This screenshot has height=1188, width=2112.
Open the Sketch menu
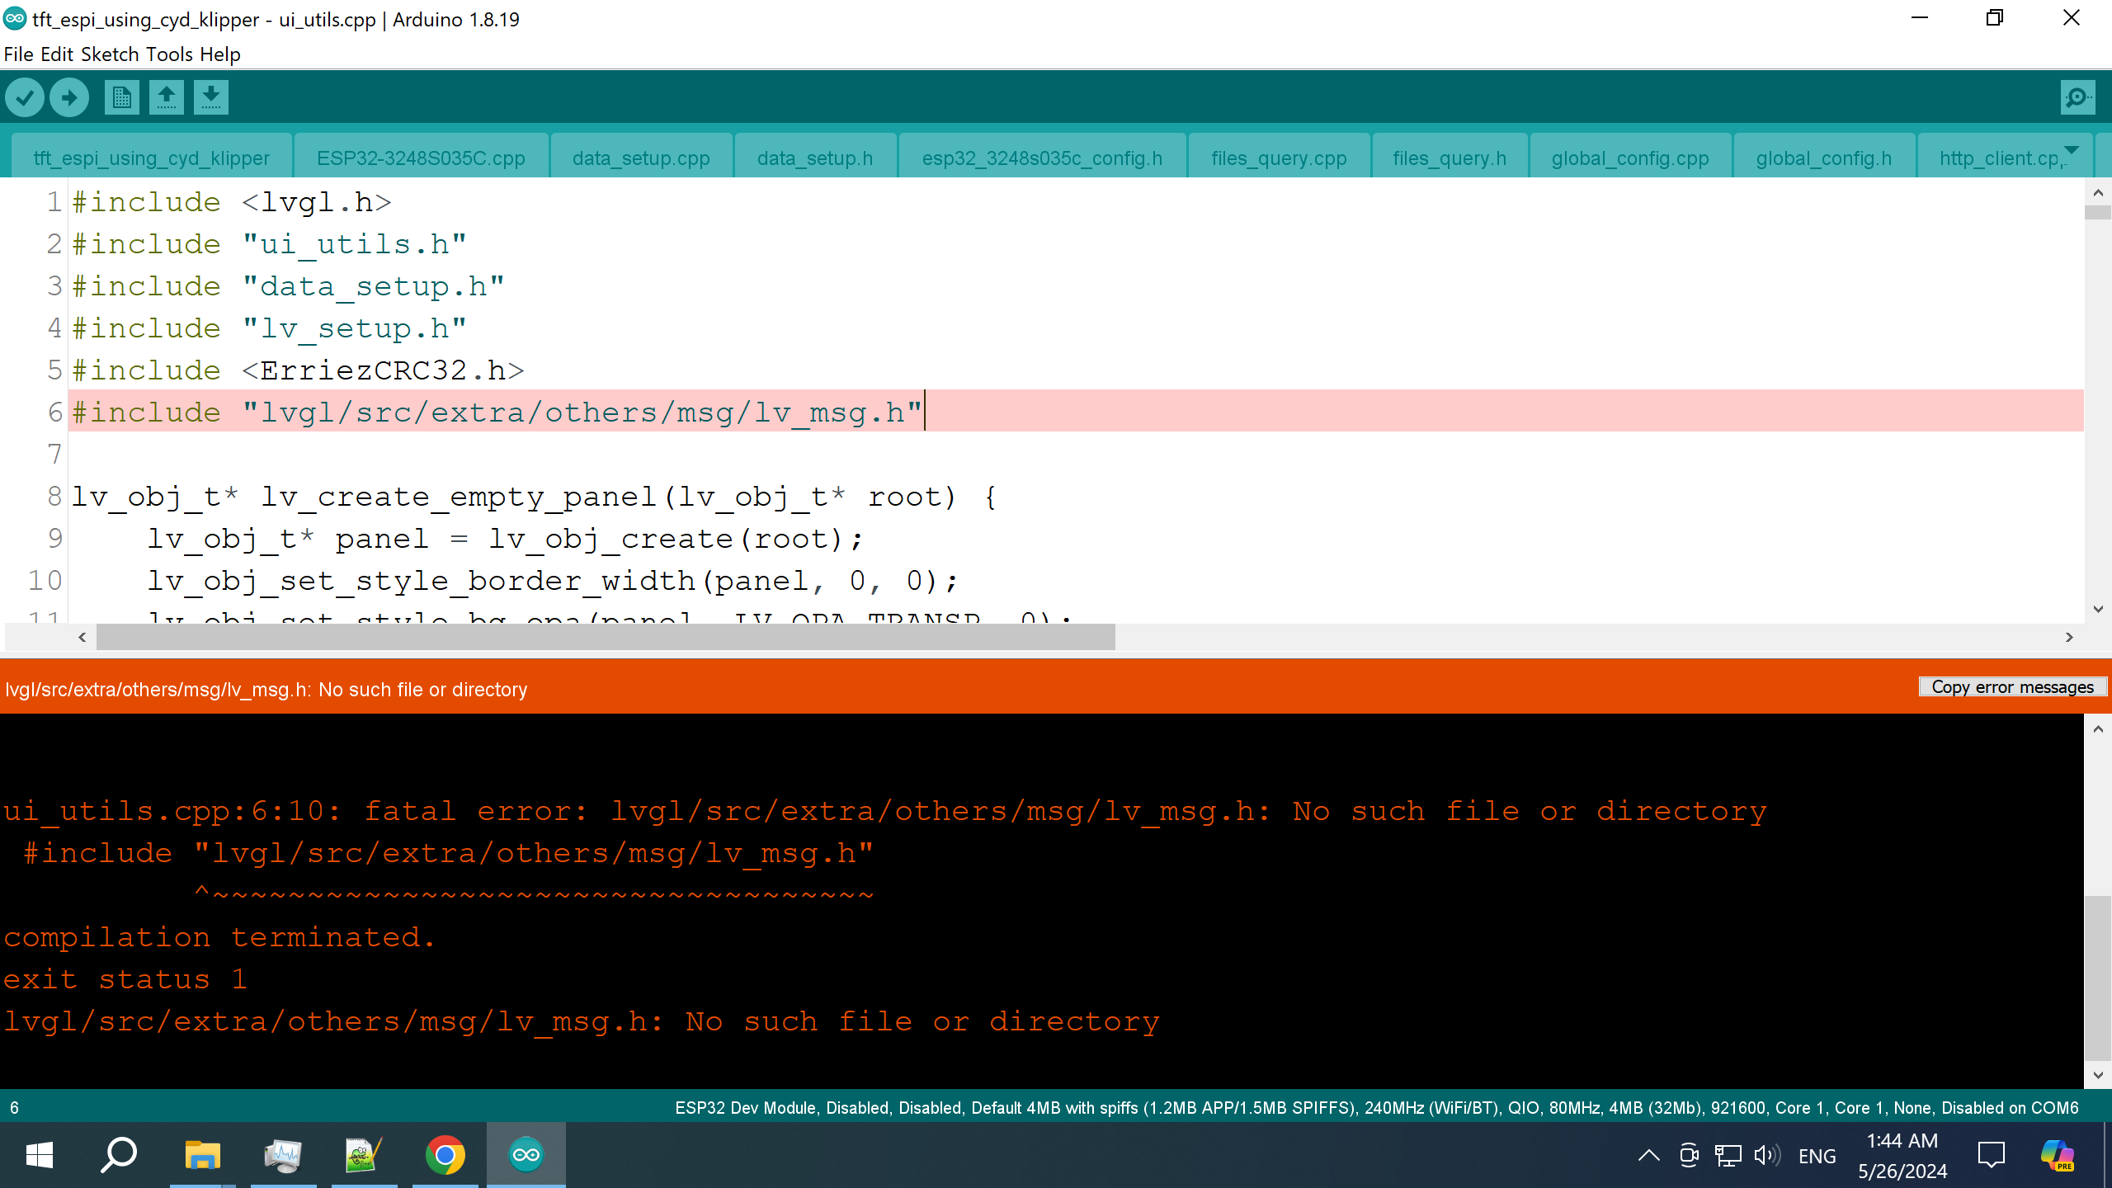(110, 54)
